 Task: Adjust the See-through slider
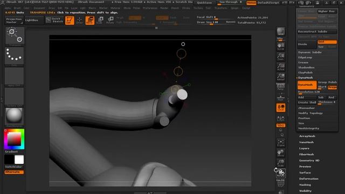click(x=231, y=3)
